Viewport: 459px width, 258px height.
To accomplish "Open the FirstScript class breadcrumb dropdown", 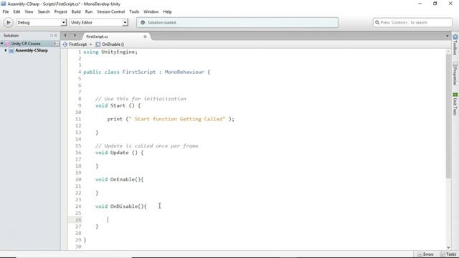I will coord(78,44).
